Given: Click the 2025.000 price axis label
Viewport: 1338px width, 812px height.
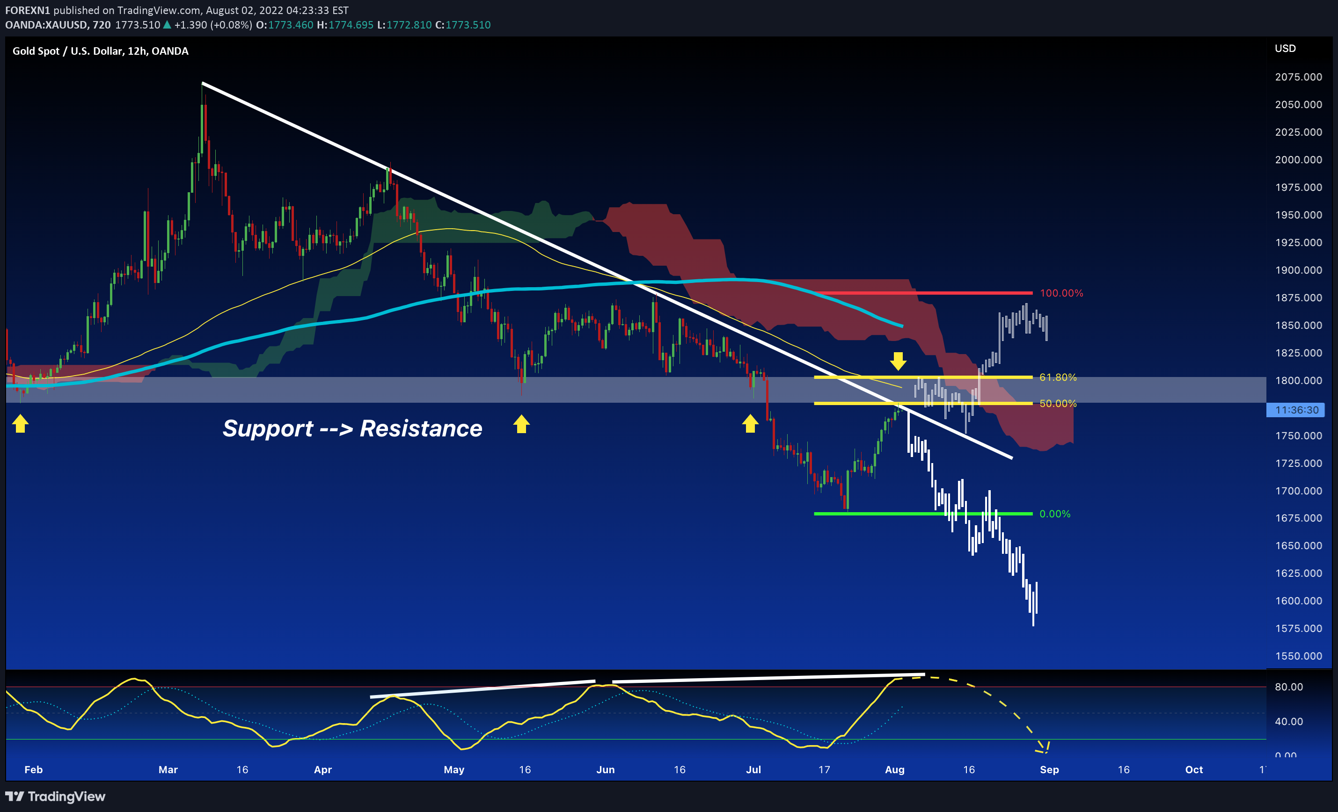Looking at the screenshot, I should point(1298,132).
